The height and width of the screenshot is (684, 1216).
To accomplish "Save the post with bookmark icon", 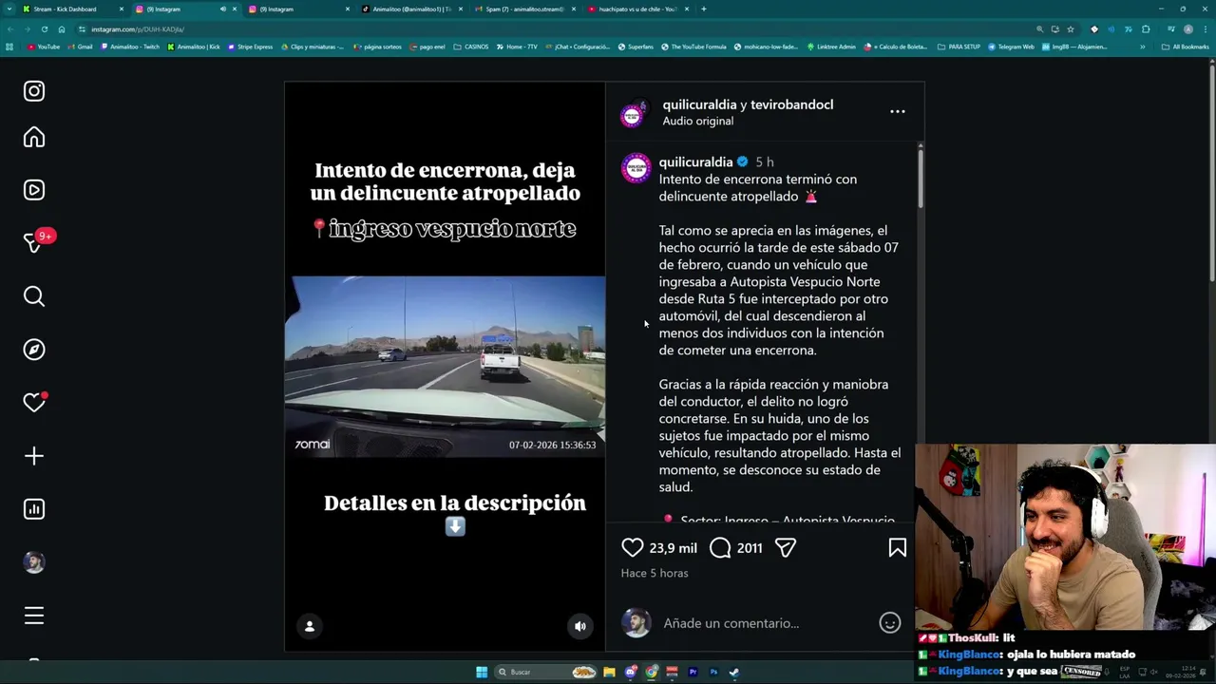I will [x=897, y=548].
